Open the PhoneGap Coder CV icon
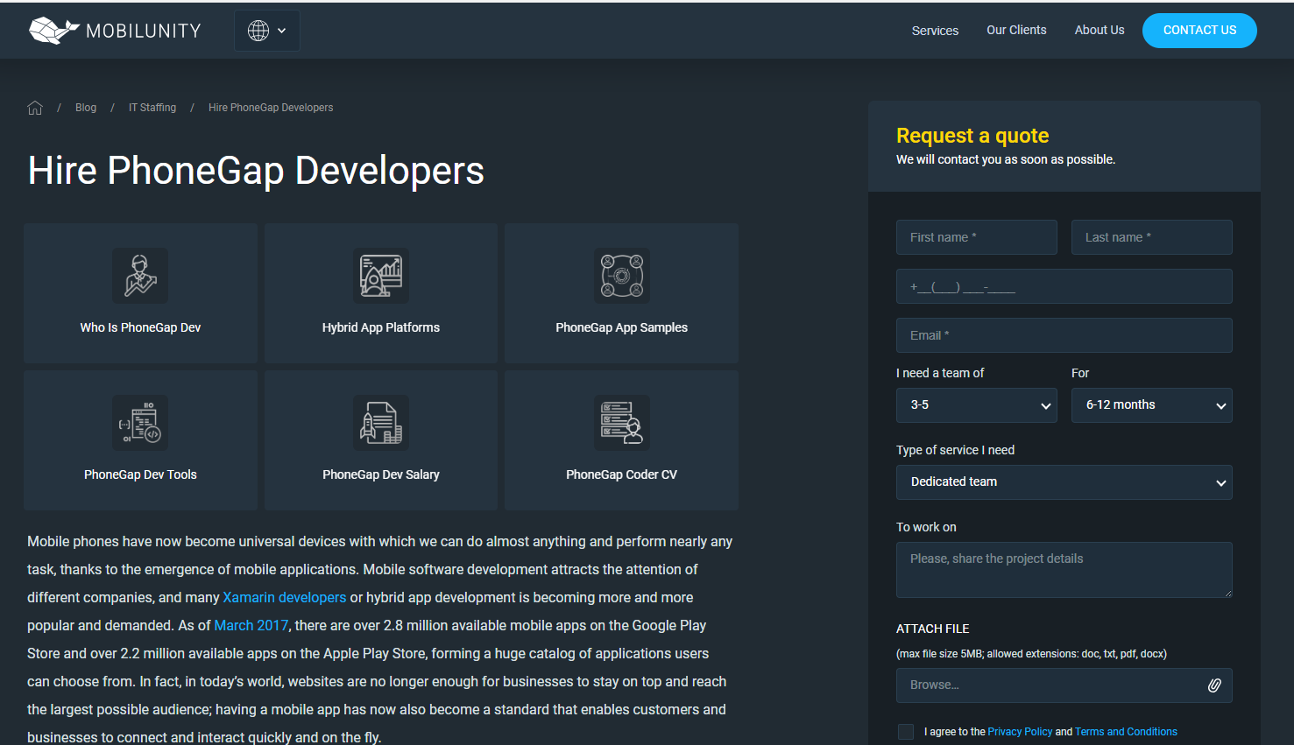 pos(621,423)
